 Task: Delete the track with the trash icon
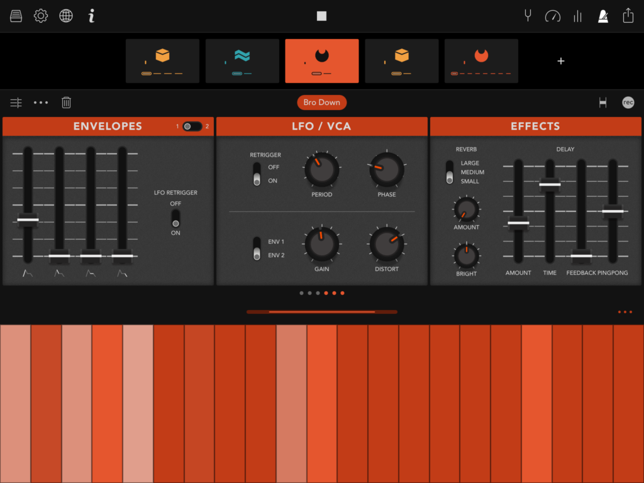66,103
